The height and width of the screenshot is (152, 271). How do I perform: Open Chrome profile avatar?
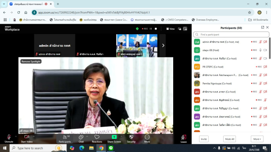(259, 12)
